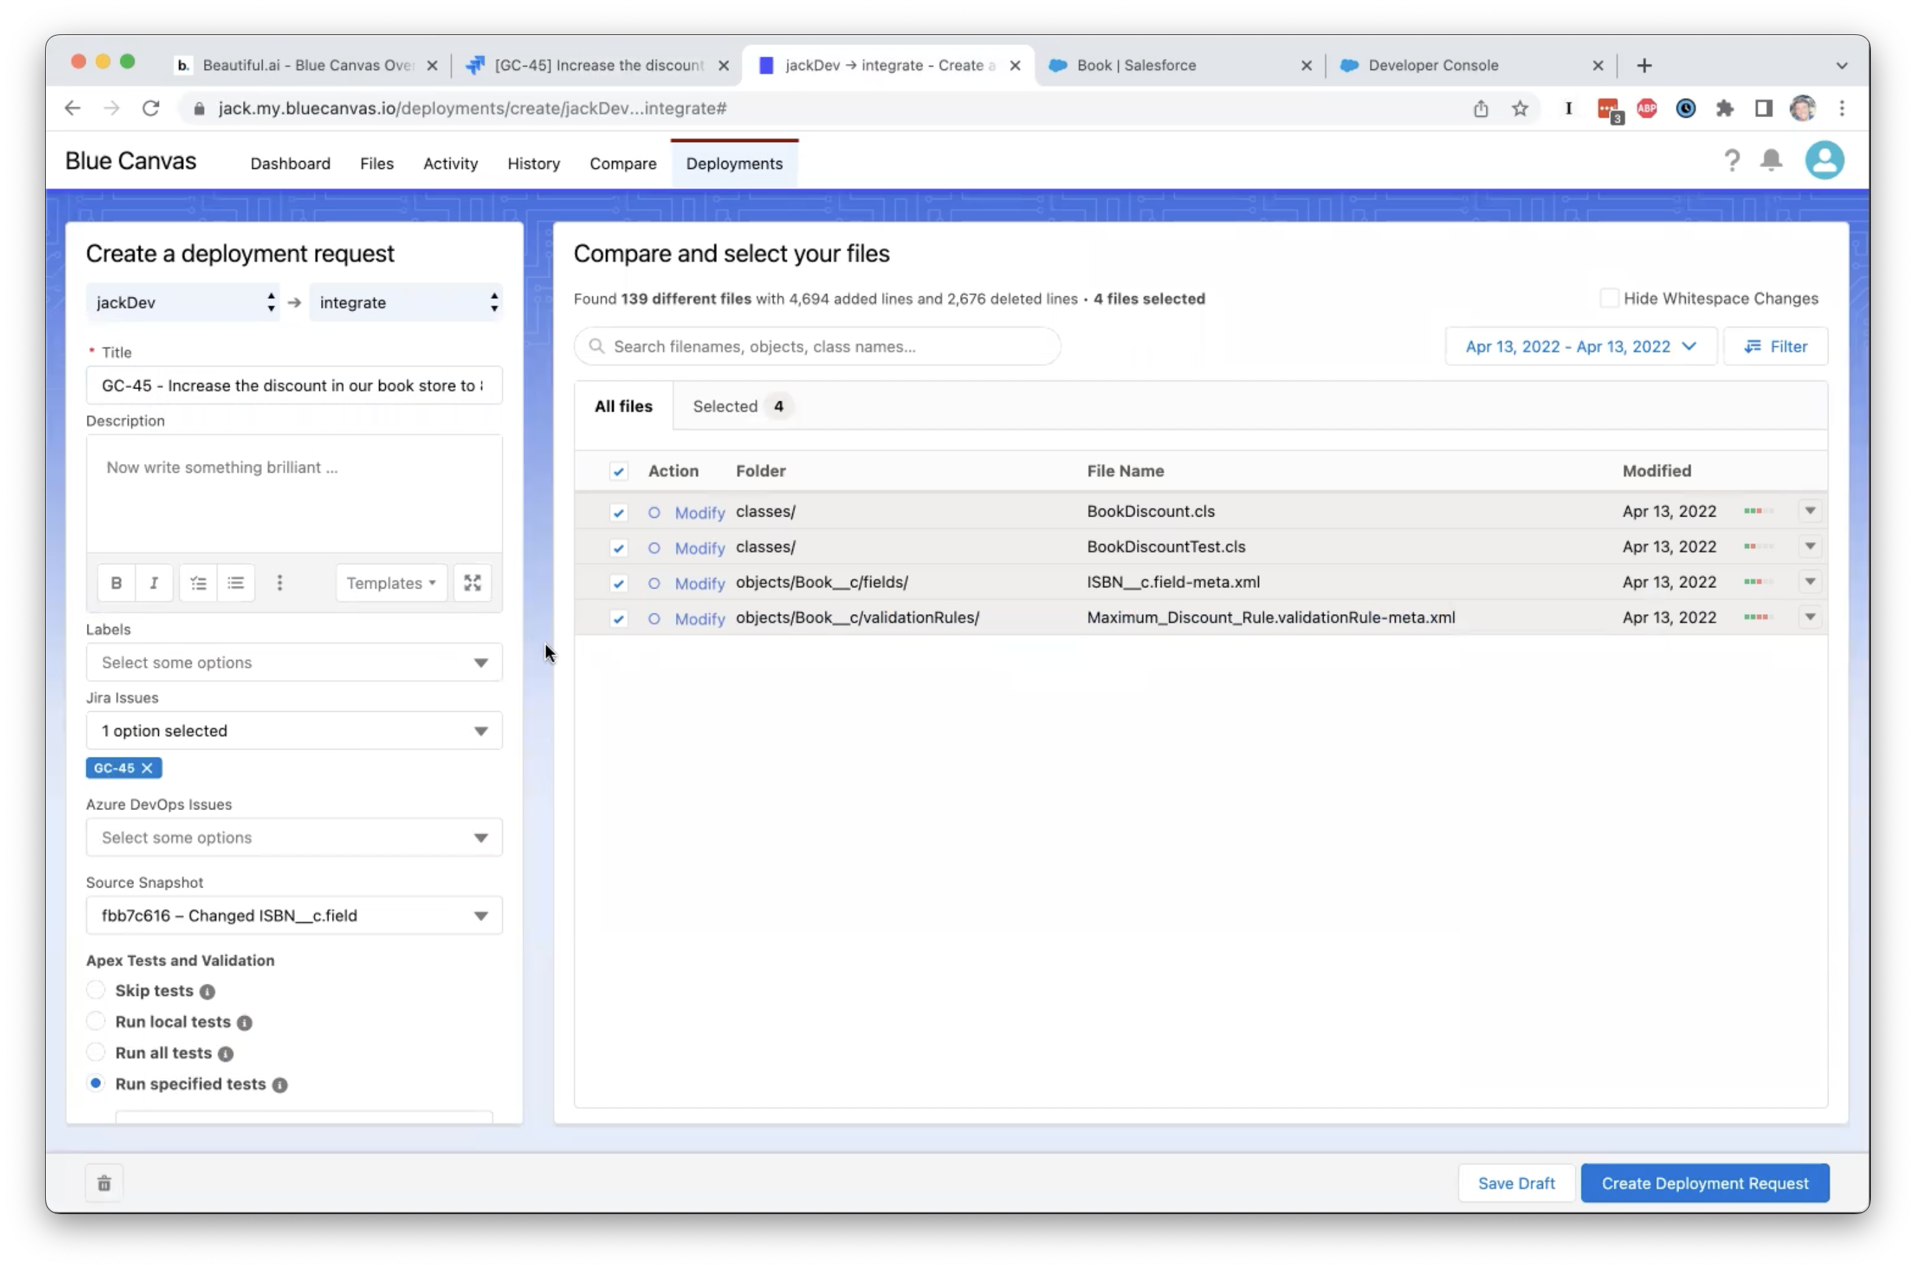Click Create Deployment Request button

pos(1704,1183)
